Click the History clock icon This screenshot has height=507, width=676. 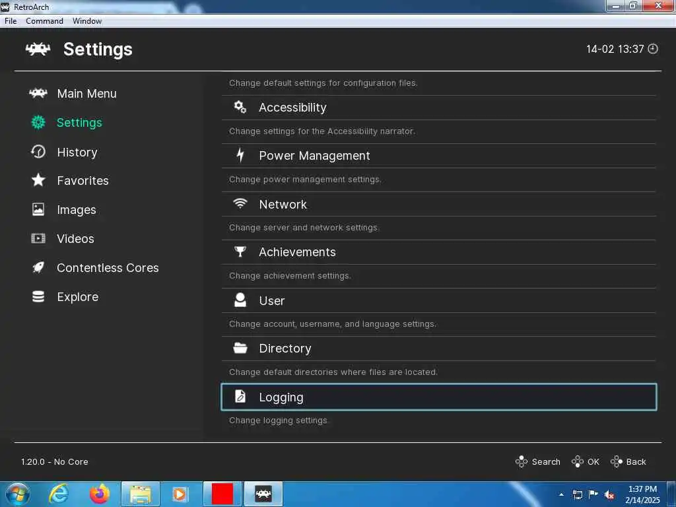click(x=38, y=152)
